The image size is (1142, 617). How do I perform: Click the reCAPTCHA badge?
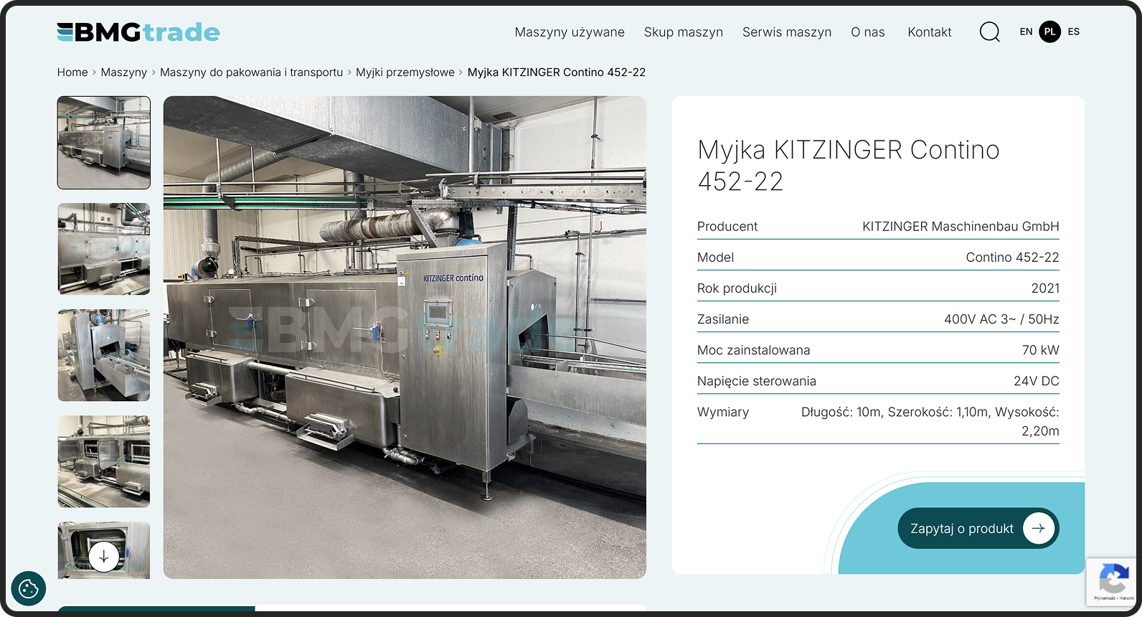1113,582
